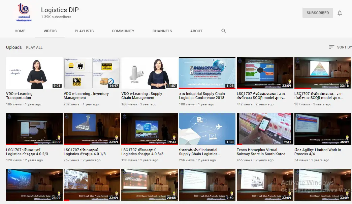Open the VDO e-Learning Supply Chain Management video
This screenshot has height=204, width=352.
point(149,73)
